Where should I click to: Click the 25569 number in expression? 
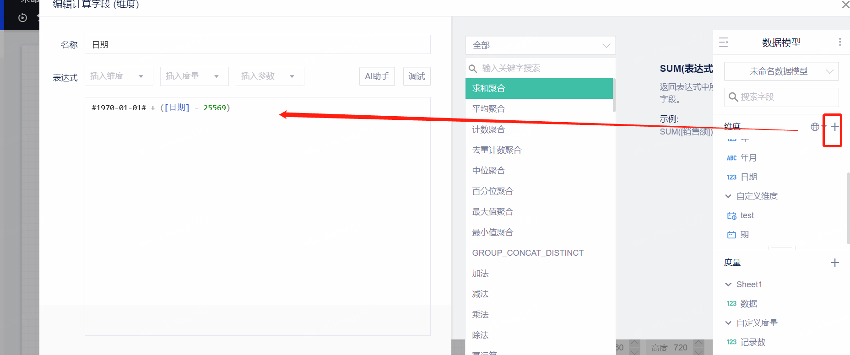coord(215,108)
